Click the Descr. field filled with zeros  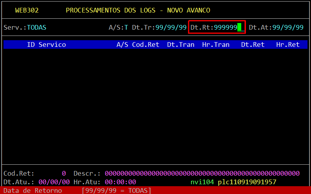pos(202,173)
